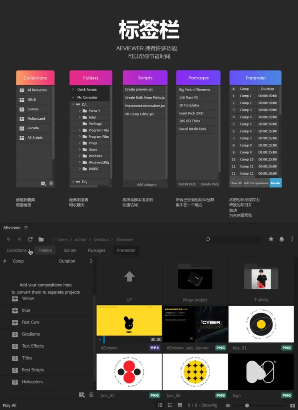
Task: Click the large thumbnails icon right of slider
Action: pos(292,406)
